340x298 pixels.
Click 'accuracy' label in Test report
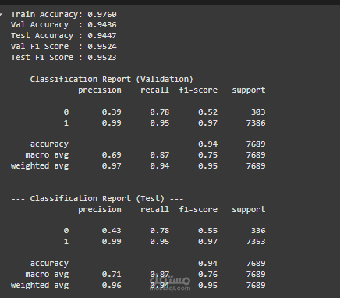coord(49,264)
